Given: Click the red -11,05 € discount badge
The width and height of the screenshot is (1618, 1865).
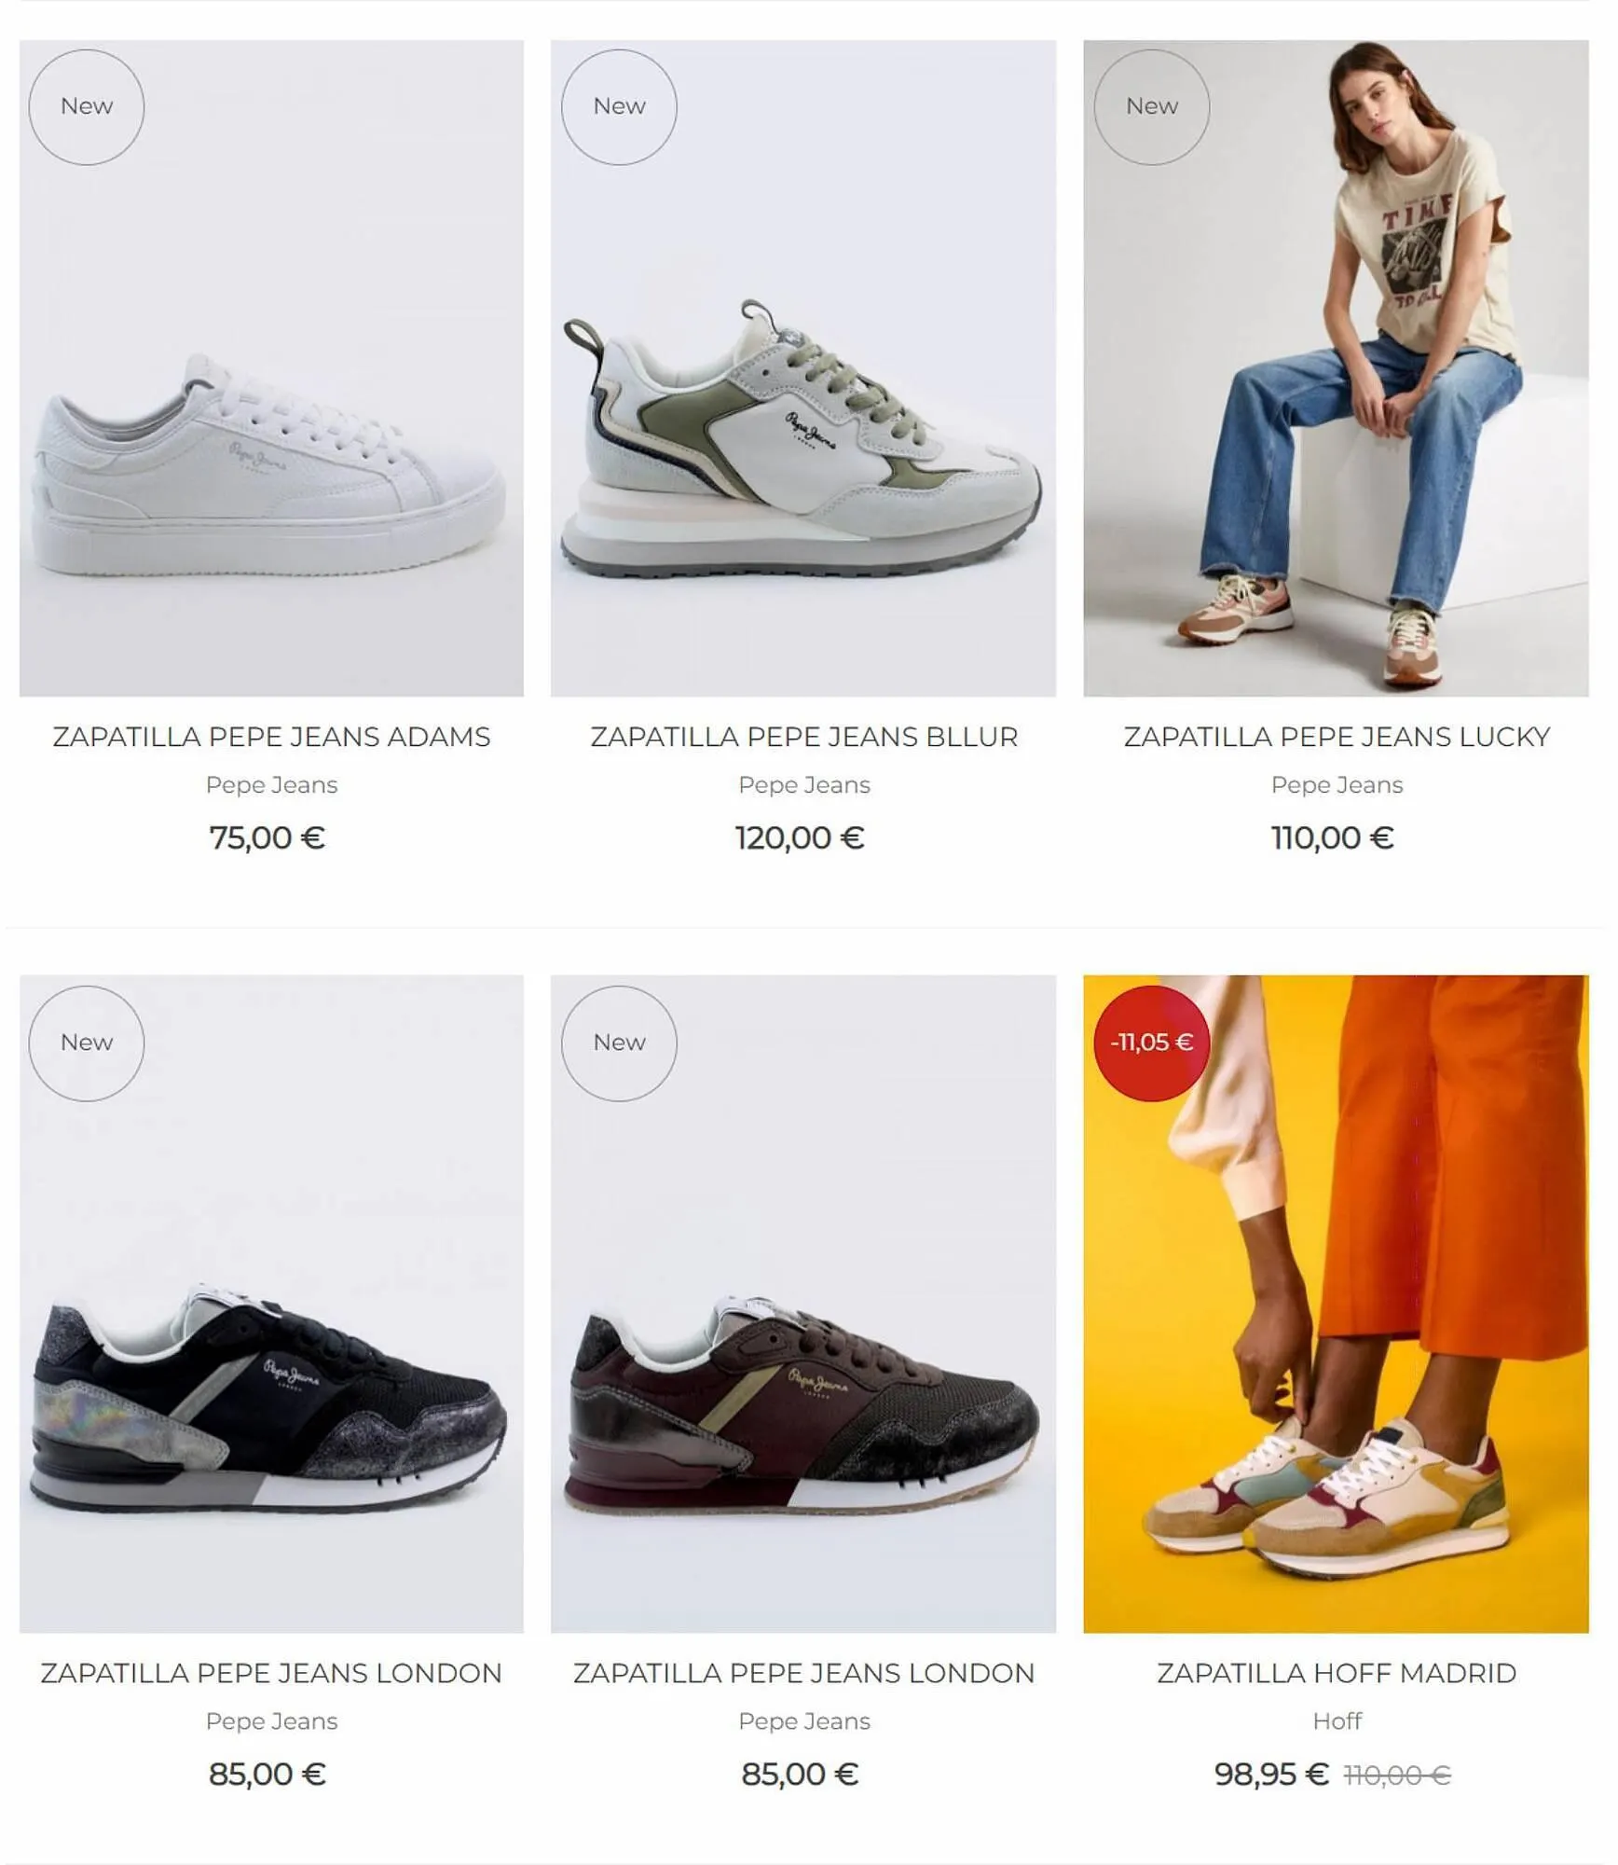Looking at the screenshot, I should tap(1152, 1043).
